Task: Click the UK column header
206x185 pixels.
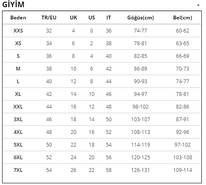Action: (x=73, y=18)
